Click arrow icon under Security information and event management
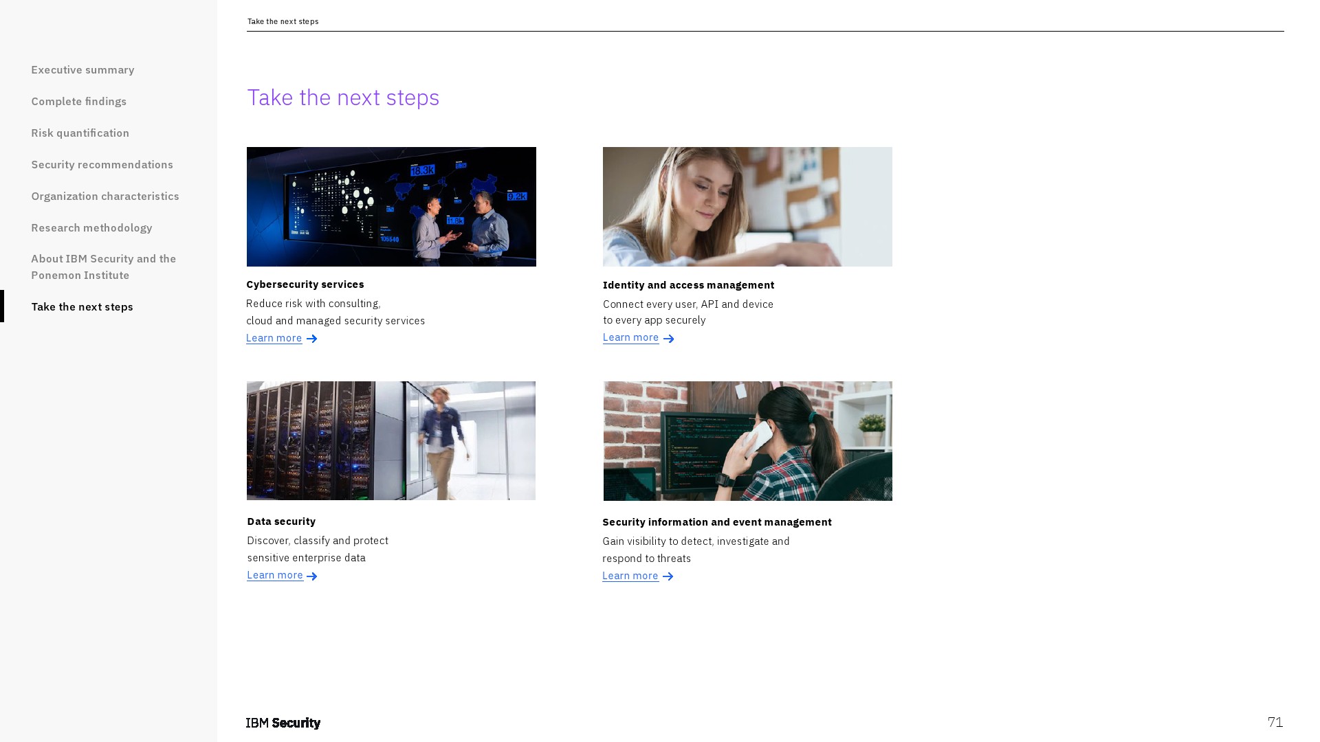Screen dimensions: 1320x742 pos(668,576)
